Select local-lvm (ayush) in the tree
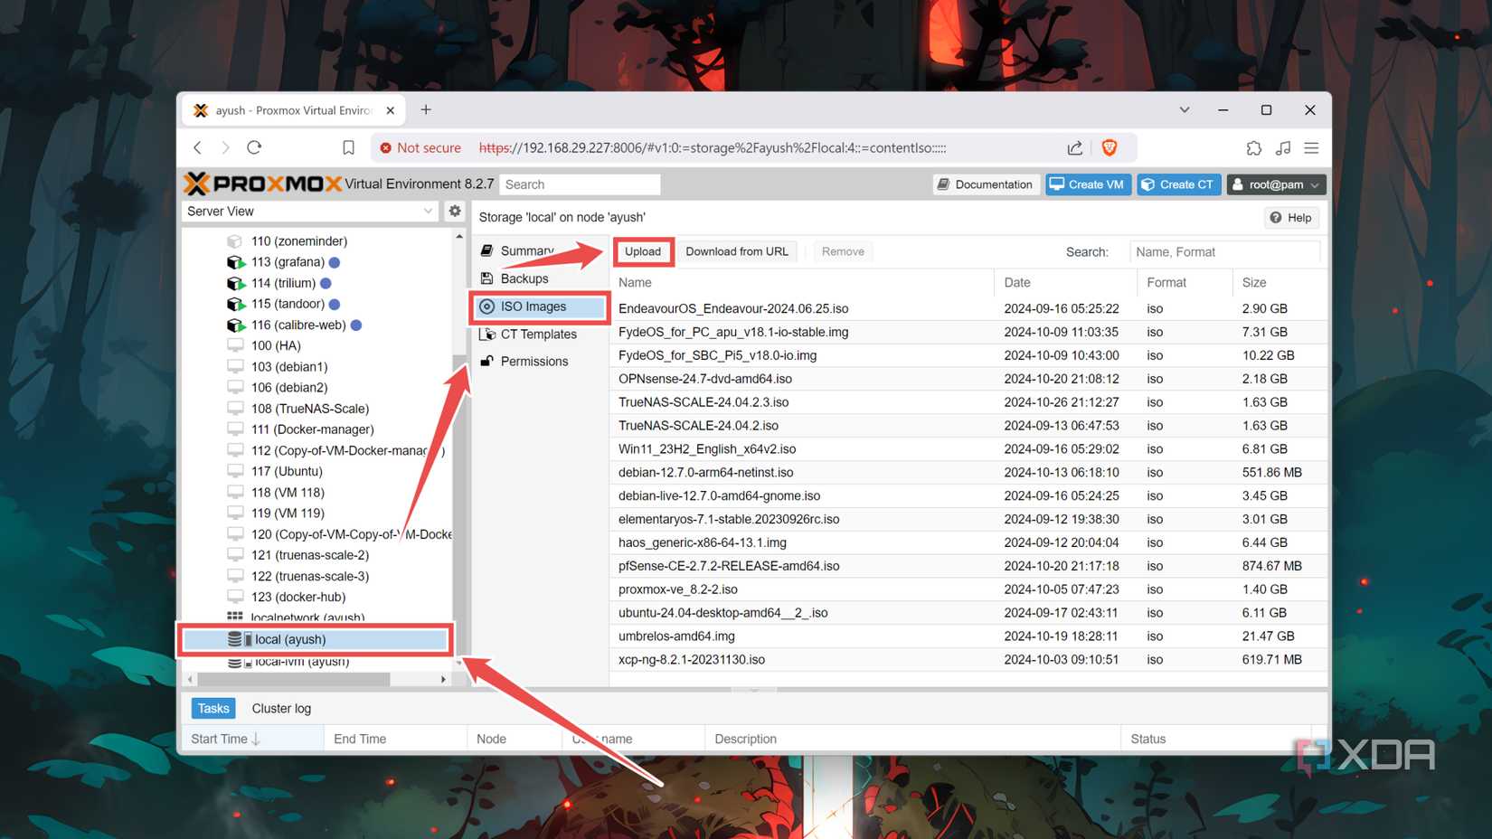 click(303, 661)
